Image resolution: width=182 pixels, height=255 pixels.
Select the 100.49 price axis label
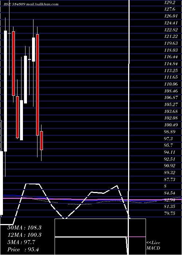point(171,125)
